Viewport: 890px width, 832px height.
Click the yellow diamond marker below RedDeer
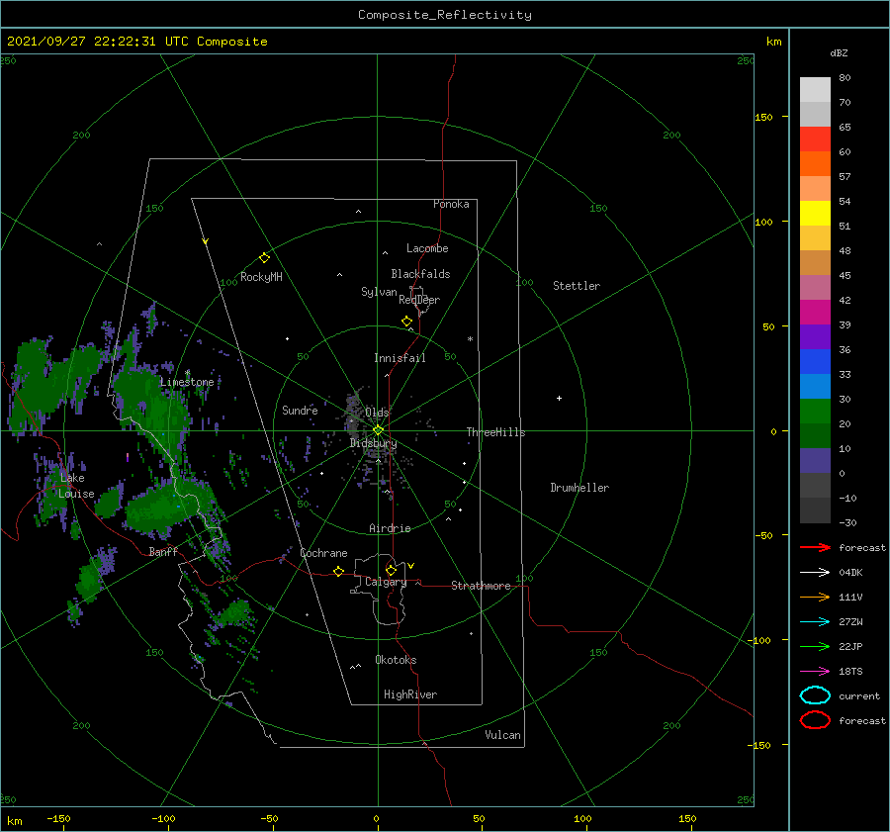407,322
